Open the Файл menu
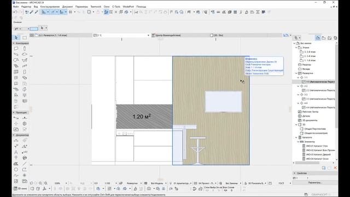Screen dimensions: 350x197 pyautogui.click(x=16, y=7)
